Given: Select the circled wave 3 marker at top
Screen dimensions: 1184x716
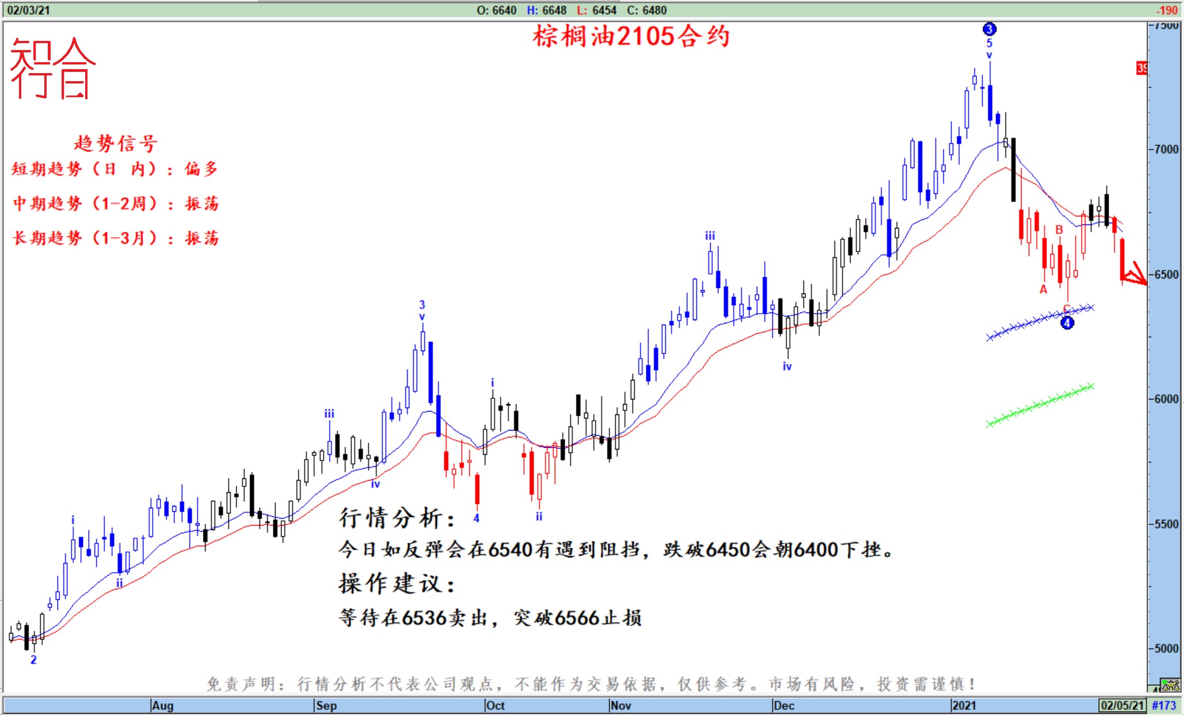Looking at the screenshot, I should [989, 29].
